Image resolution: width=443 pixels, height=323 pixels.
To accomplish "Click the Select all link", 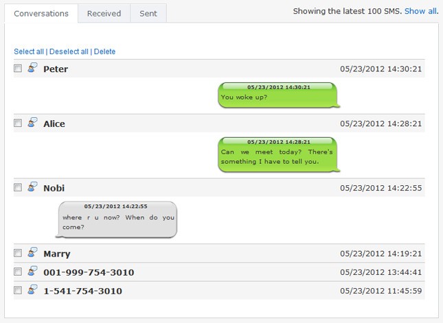I will (29, 51).
